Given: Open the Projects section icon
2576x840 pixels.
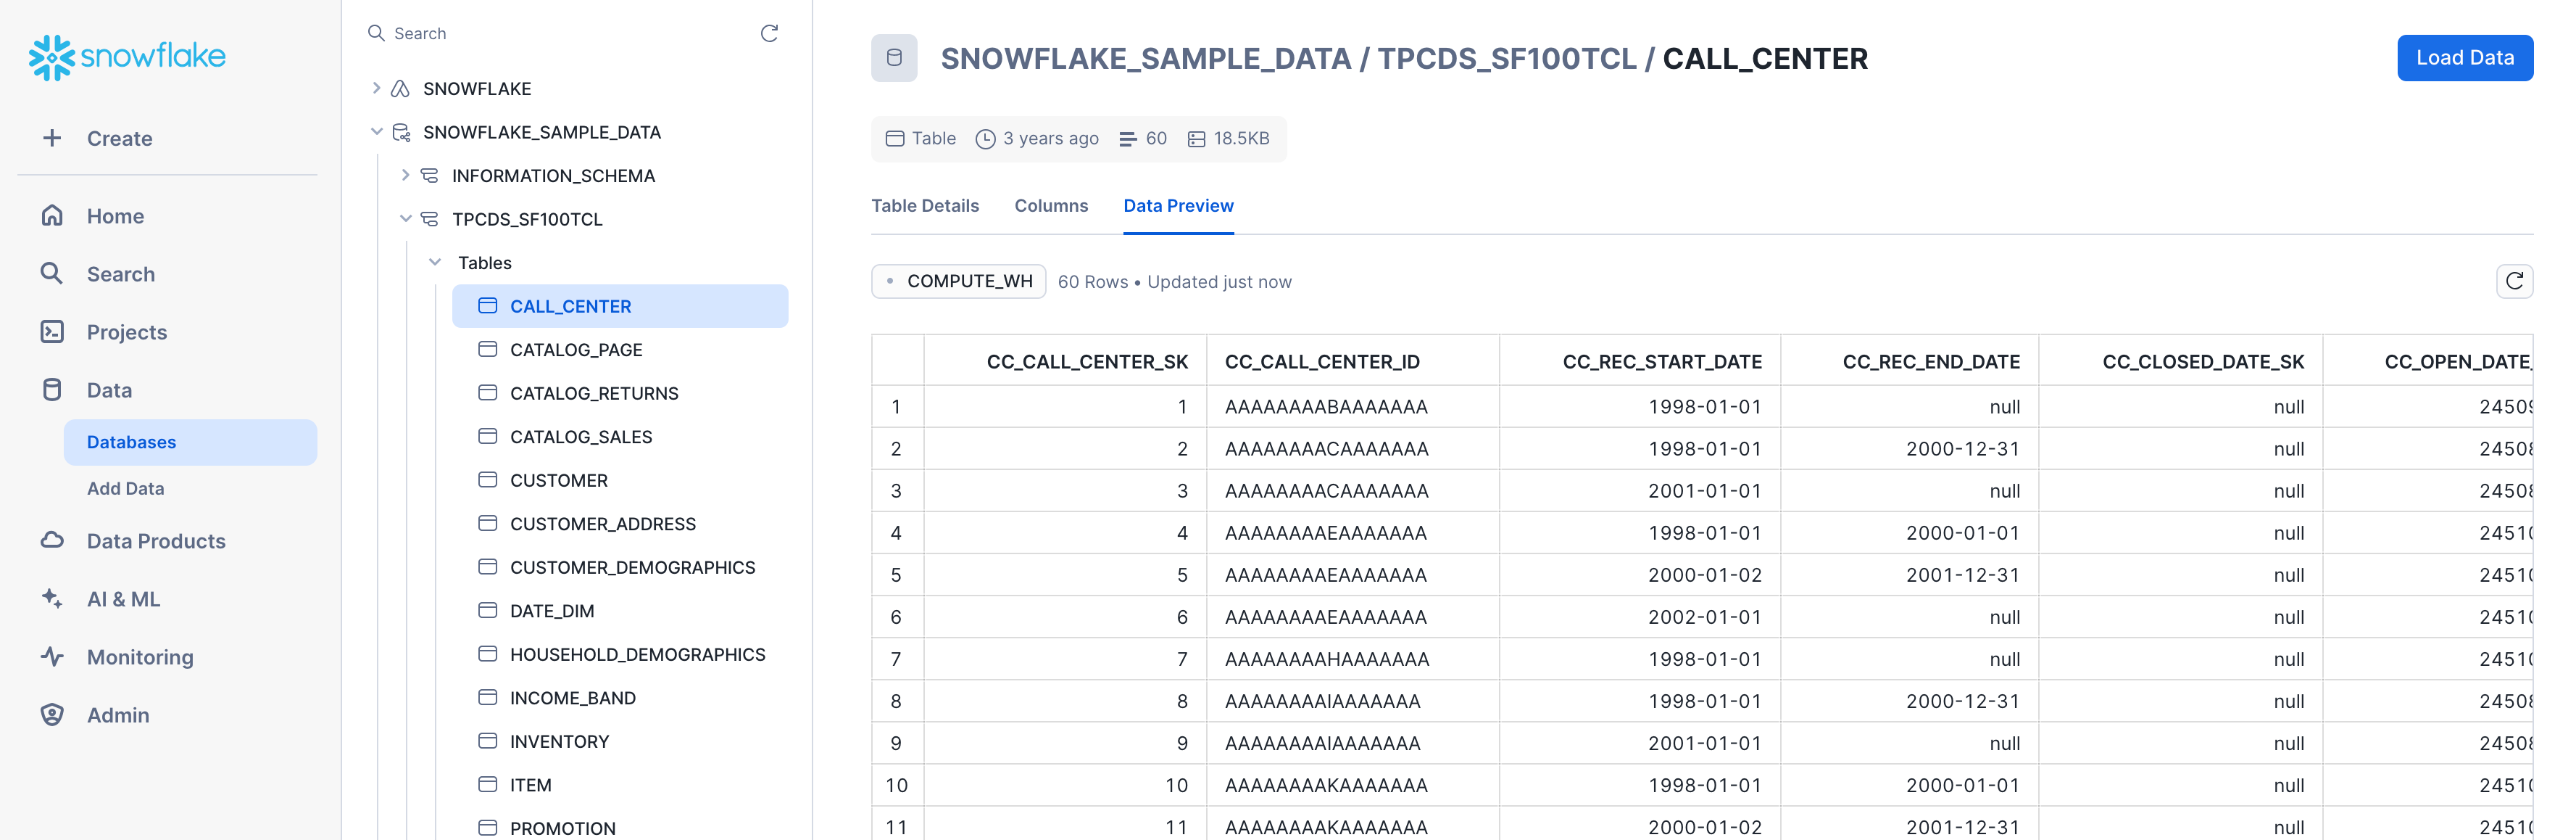Looking at the screenshot, I should tap(52, 332).
